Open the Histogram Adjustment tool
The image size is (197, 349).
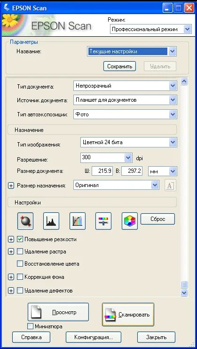pyautogui.click(x=51, y=221)
